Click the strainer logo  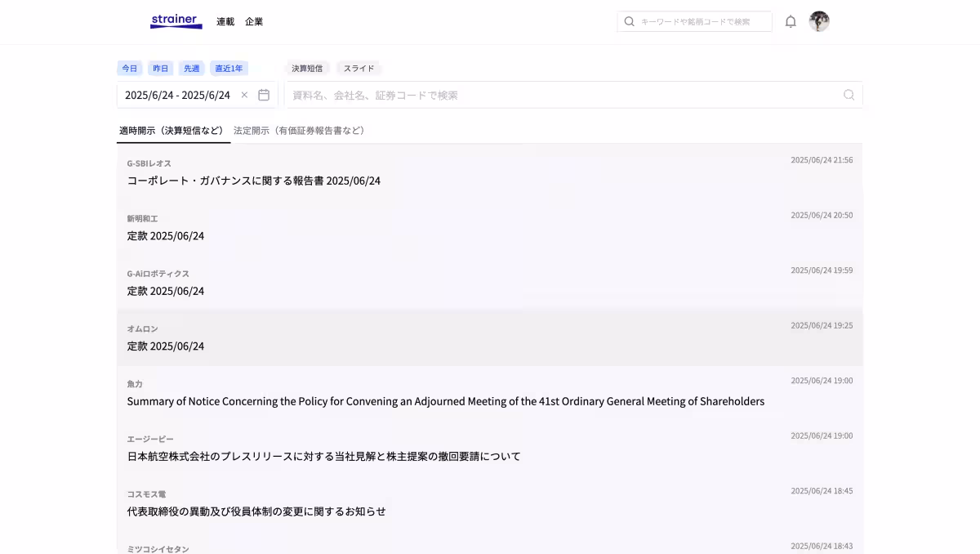click(x=176, y=21)
